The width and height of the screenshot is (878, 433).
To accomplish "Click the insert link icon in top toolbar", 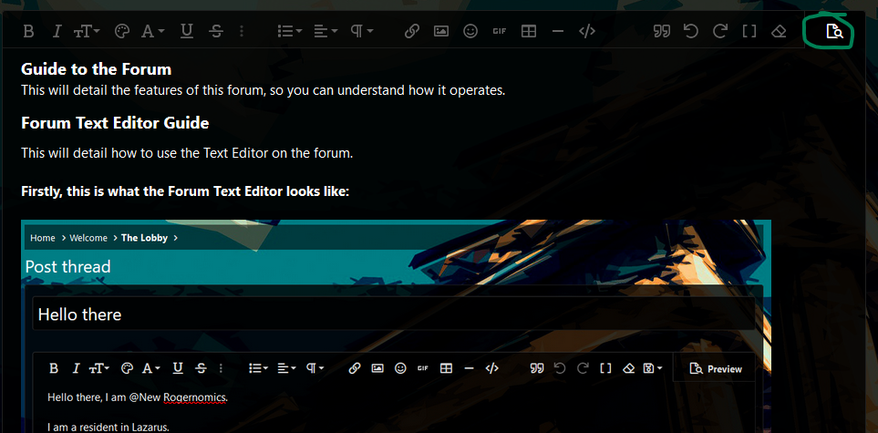I will 411,31.
